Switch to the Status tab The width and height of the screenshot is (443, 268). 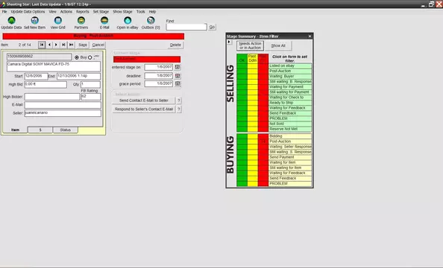[66, 130]
